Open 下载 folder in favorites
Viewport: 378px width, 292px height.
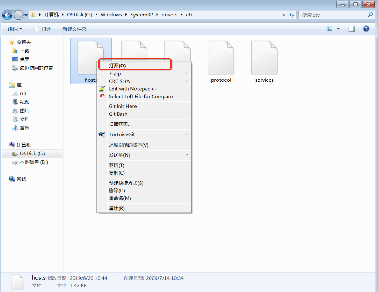(25, 51)
